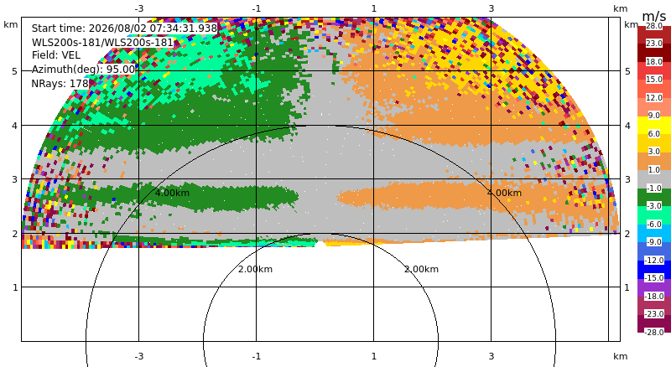Click the m/s units title above colorbar

click(654, 16)
